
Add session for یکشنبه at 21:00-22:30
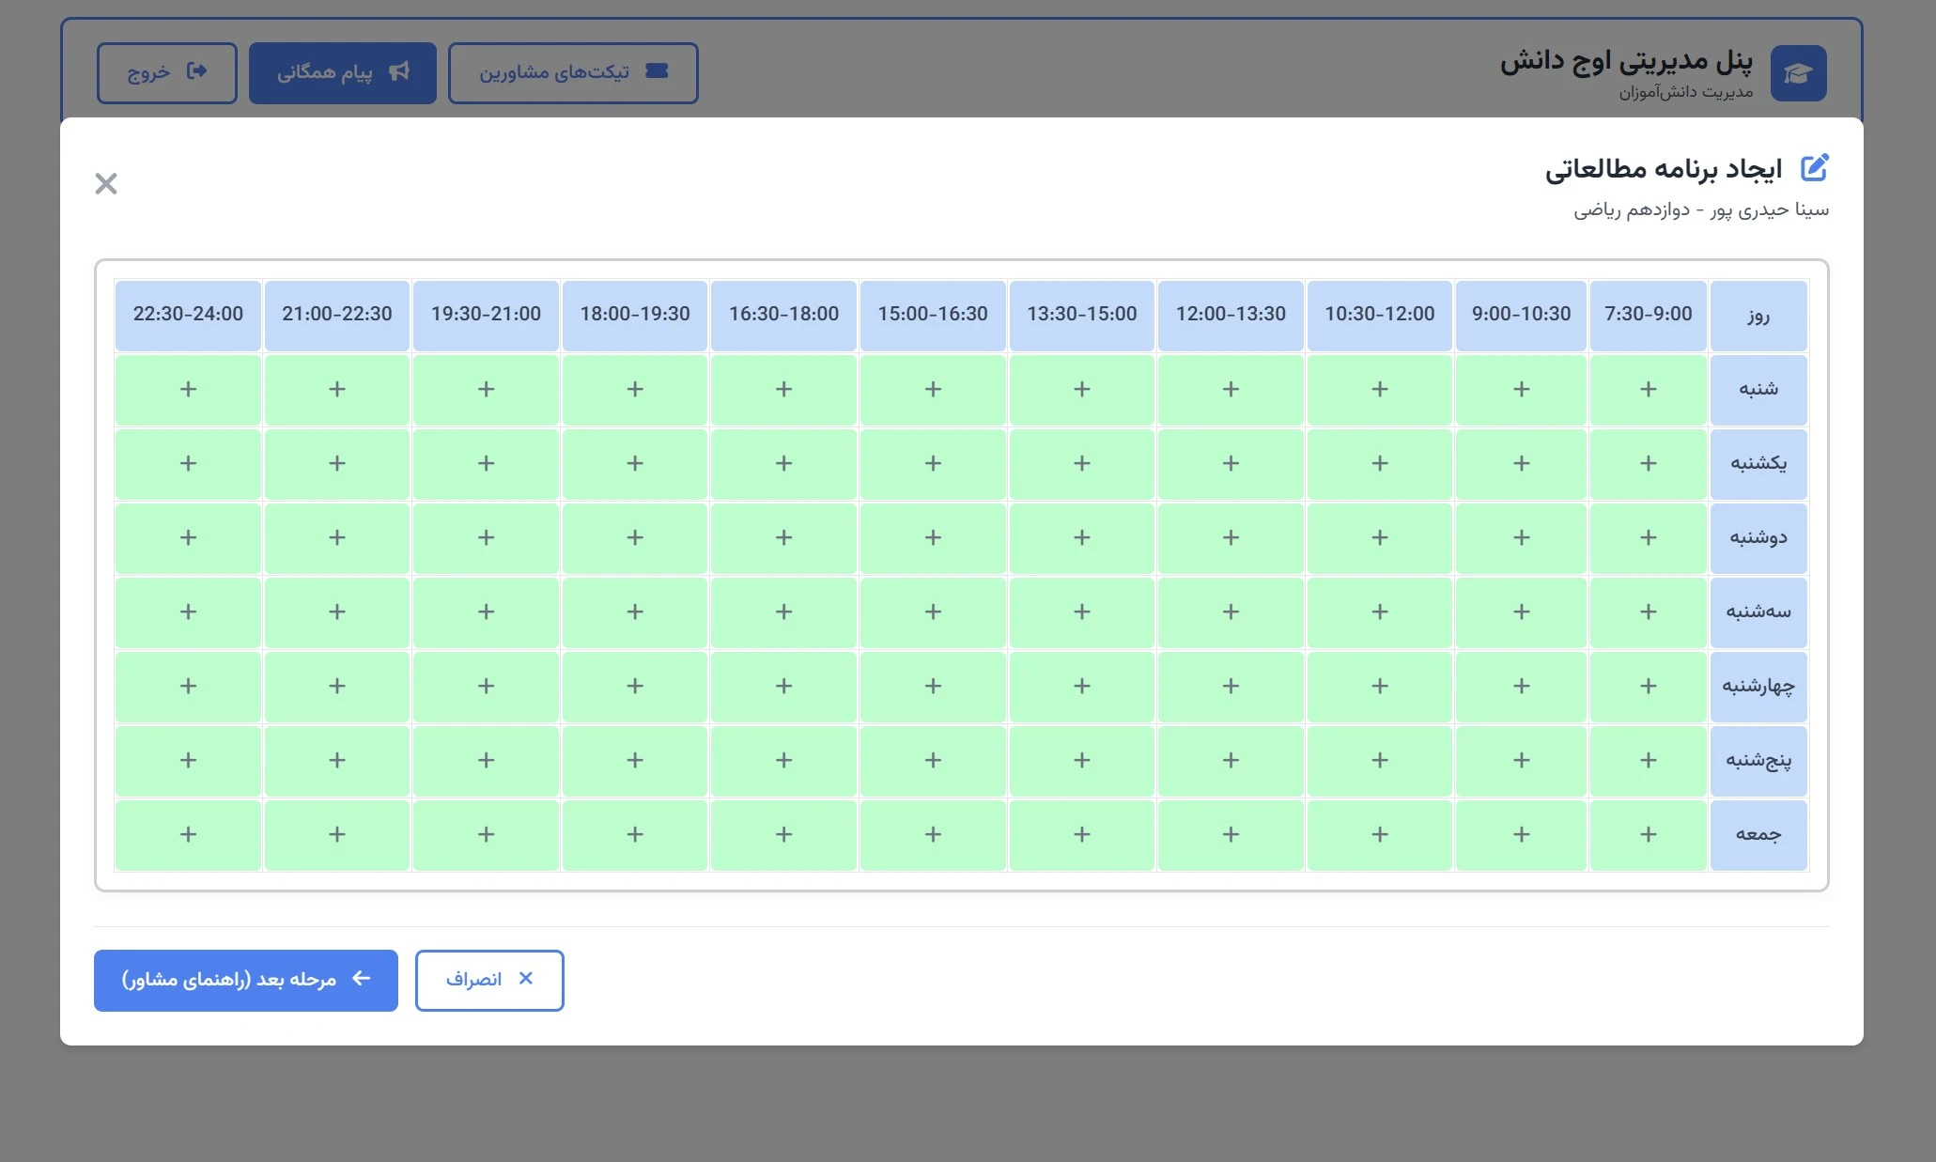[337, 463]
